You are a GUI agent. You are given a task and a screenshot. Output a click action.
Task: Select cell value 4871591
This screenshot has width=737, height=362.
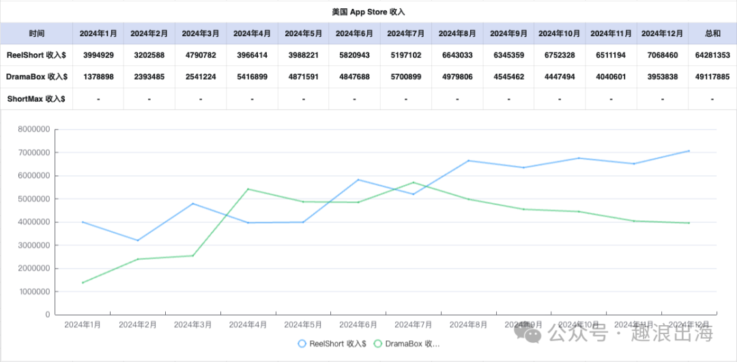303,77
